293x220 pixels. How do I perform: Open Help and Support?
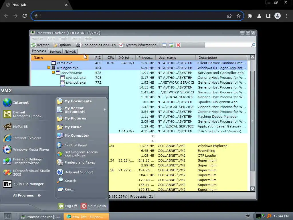pyautogui.click(x=75, y=172)
